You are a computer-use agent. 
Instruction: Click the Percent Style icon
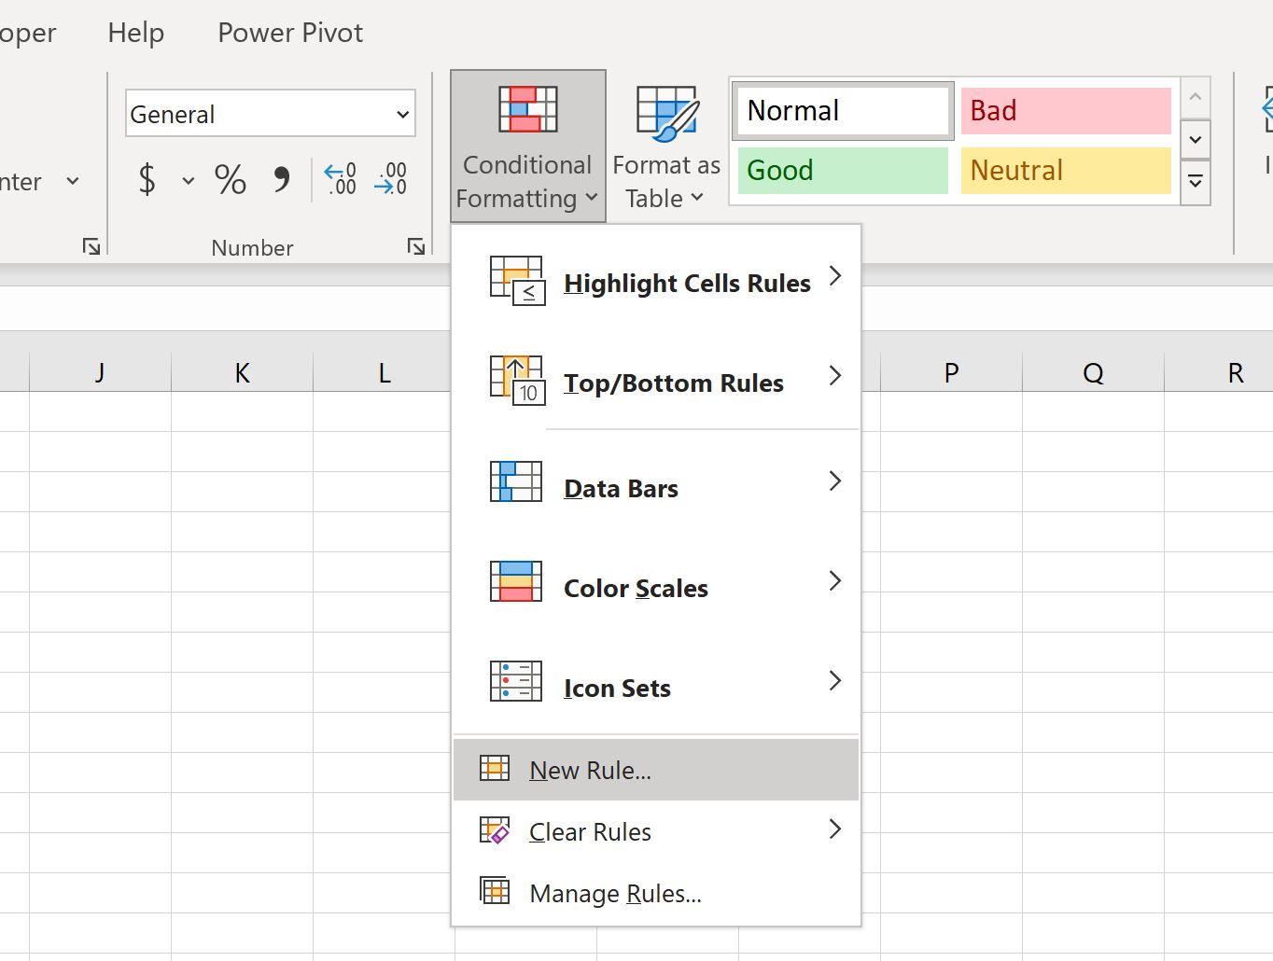[231, 179]
